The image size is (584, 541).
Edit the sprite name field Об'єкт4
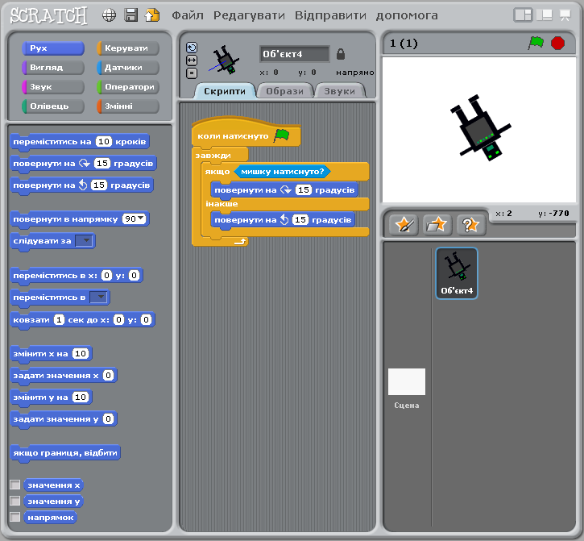coord(294,54)
